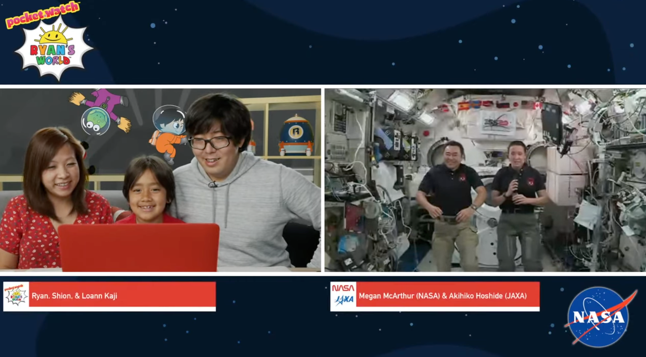Image resolution: width=646 pixels, height=357 pixels.
Task: Click caption 'Ryan. Shion. & Loann Kaji'
Action: click(74, 296)
